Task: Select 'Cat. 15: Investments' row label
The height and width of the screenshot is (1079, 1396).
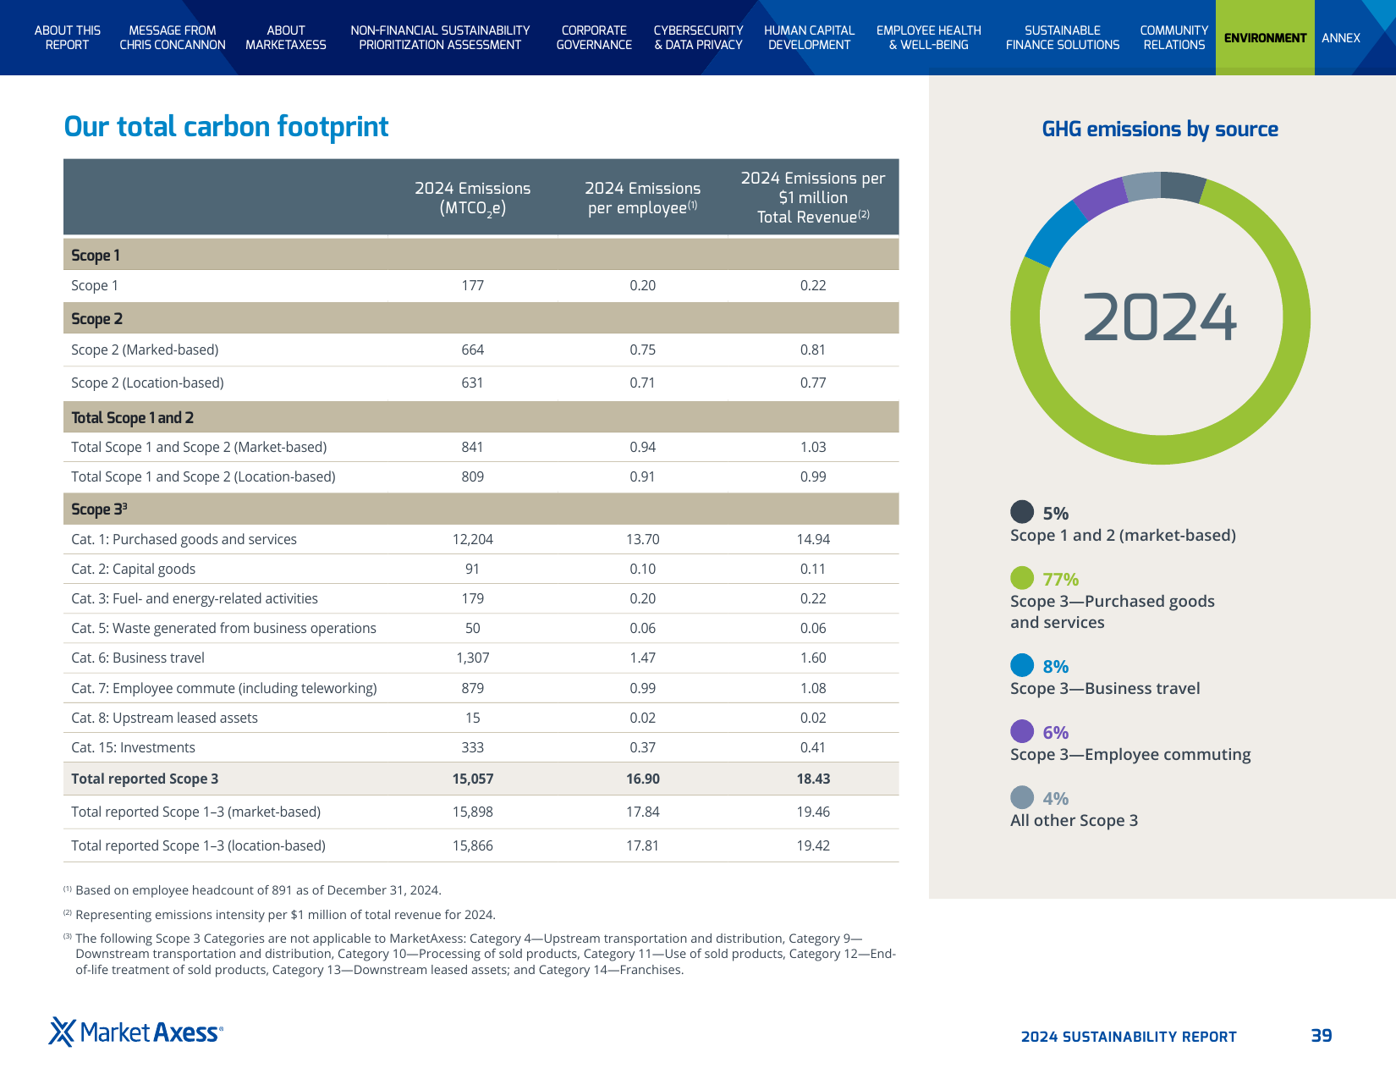Action: (133, 747)
